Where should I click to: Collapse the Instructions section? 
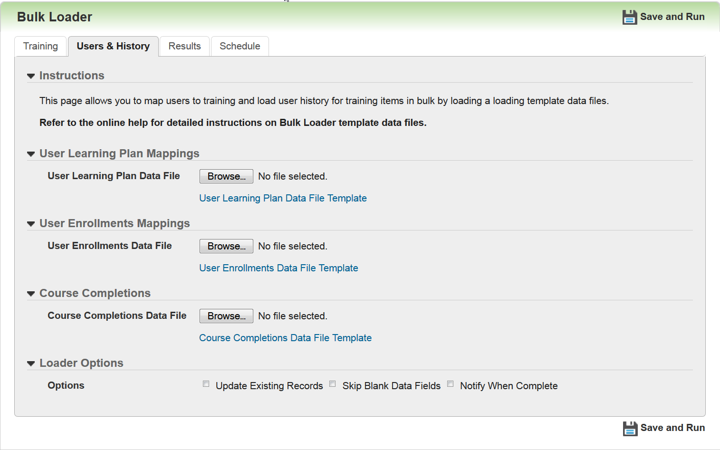click(31, 76)
